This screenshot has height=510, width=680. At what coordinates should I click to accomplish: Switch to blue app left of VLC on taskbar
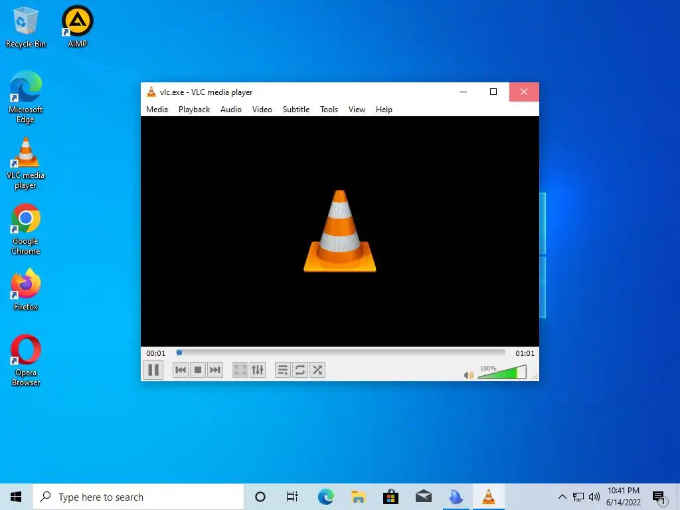[x=456, y=497]
